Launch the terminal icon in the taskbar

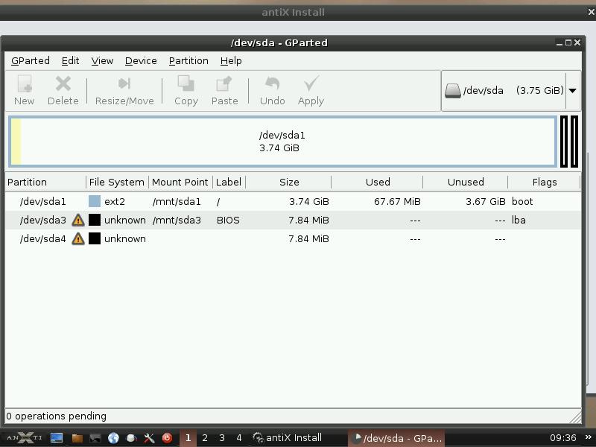(x=95, y=438)
